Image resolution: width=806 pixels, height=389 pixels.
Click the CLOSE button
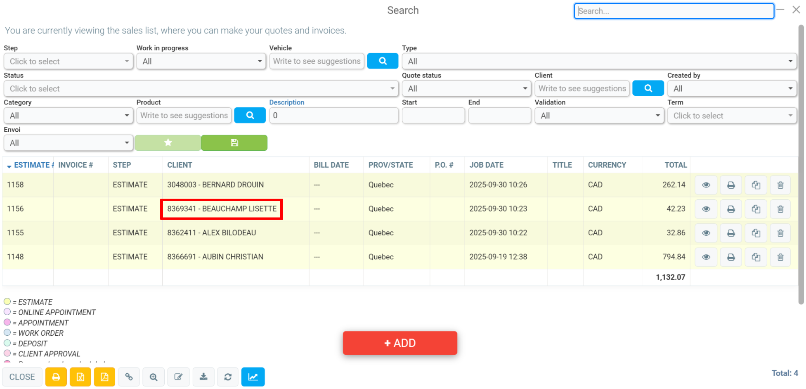[x=22, y=377]
